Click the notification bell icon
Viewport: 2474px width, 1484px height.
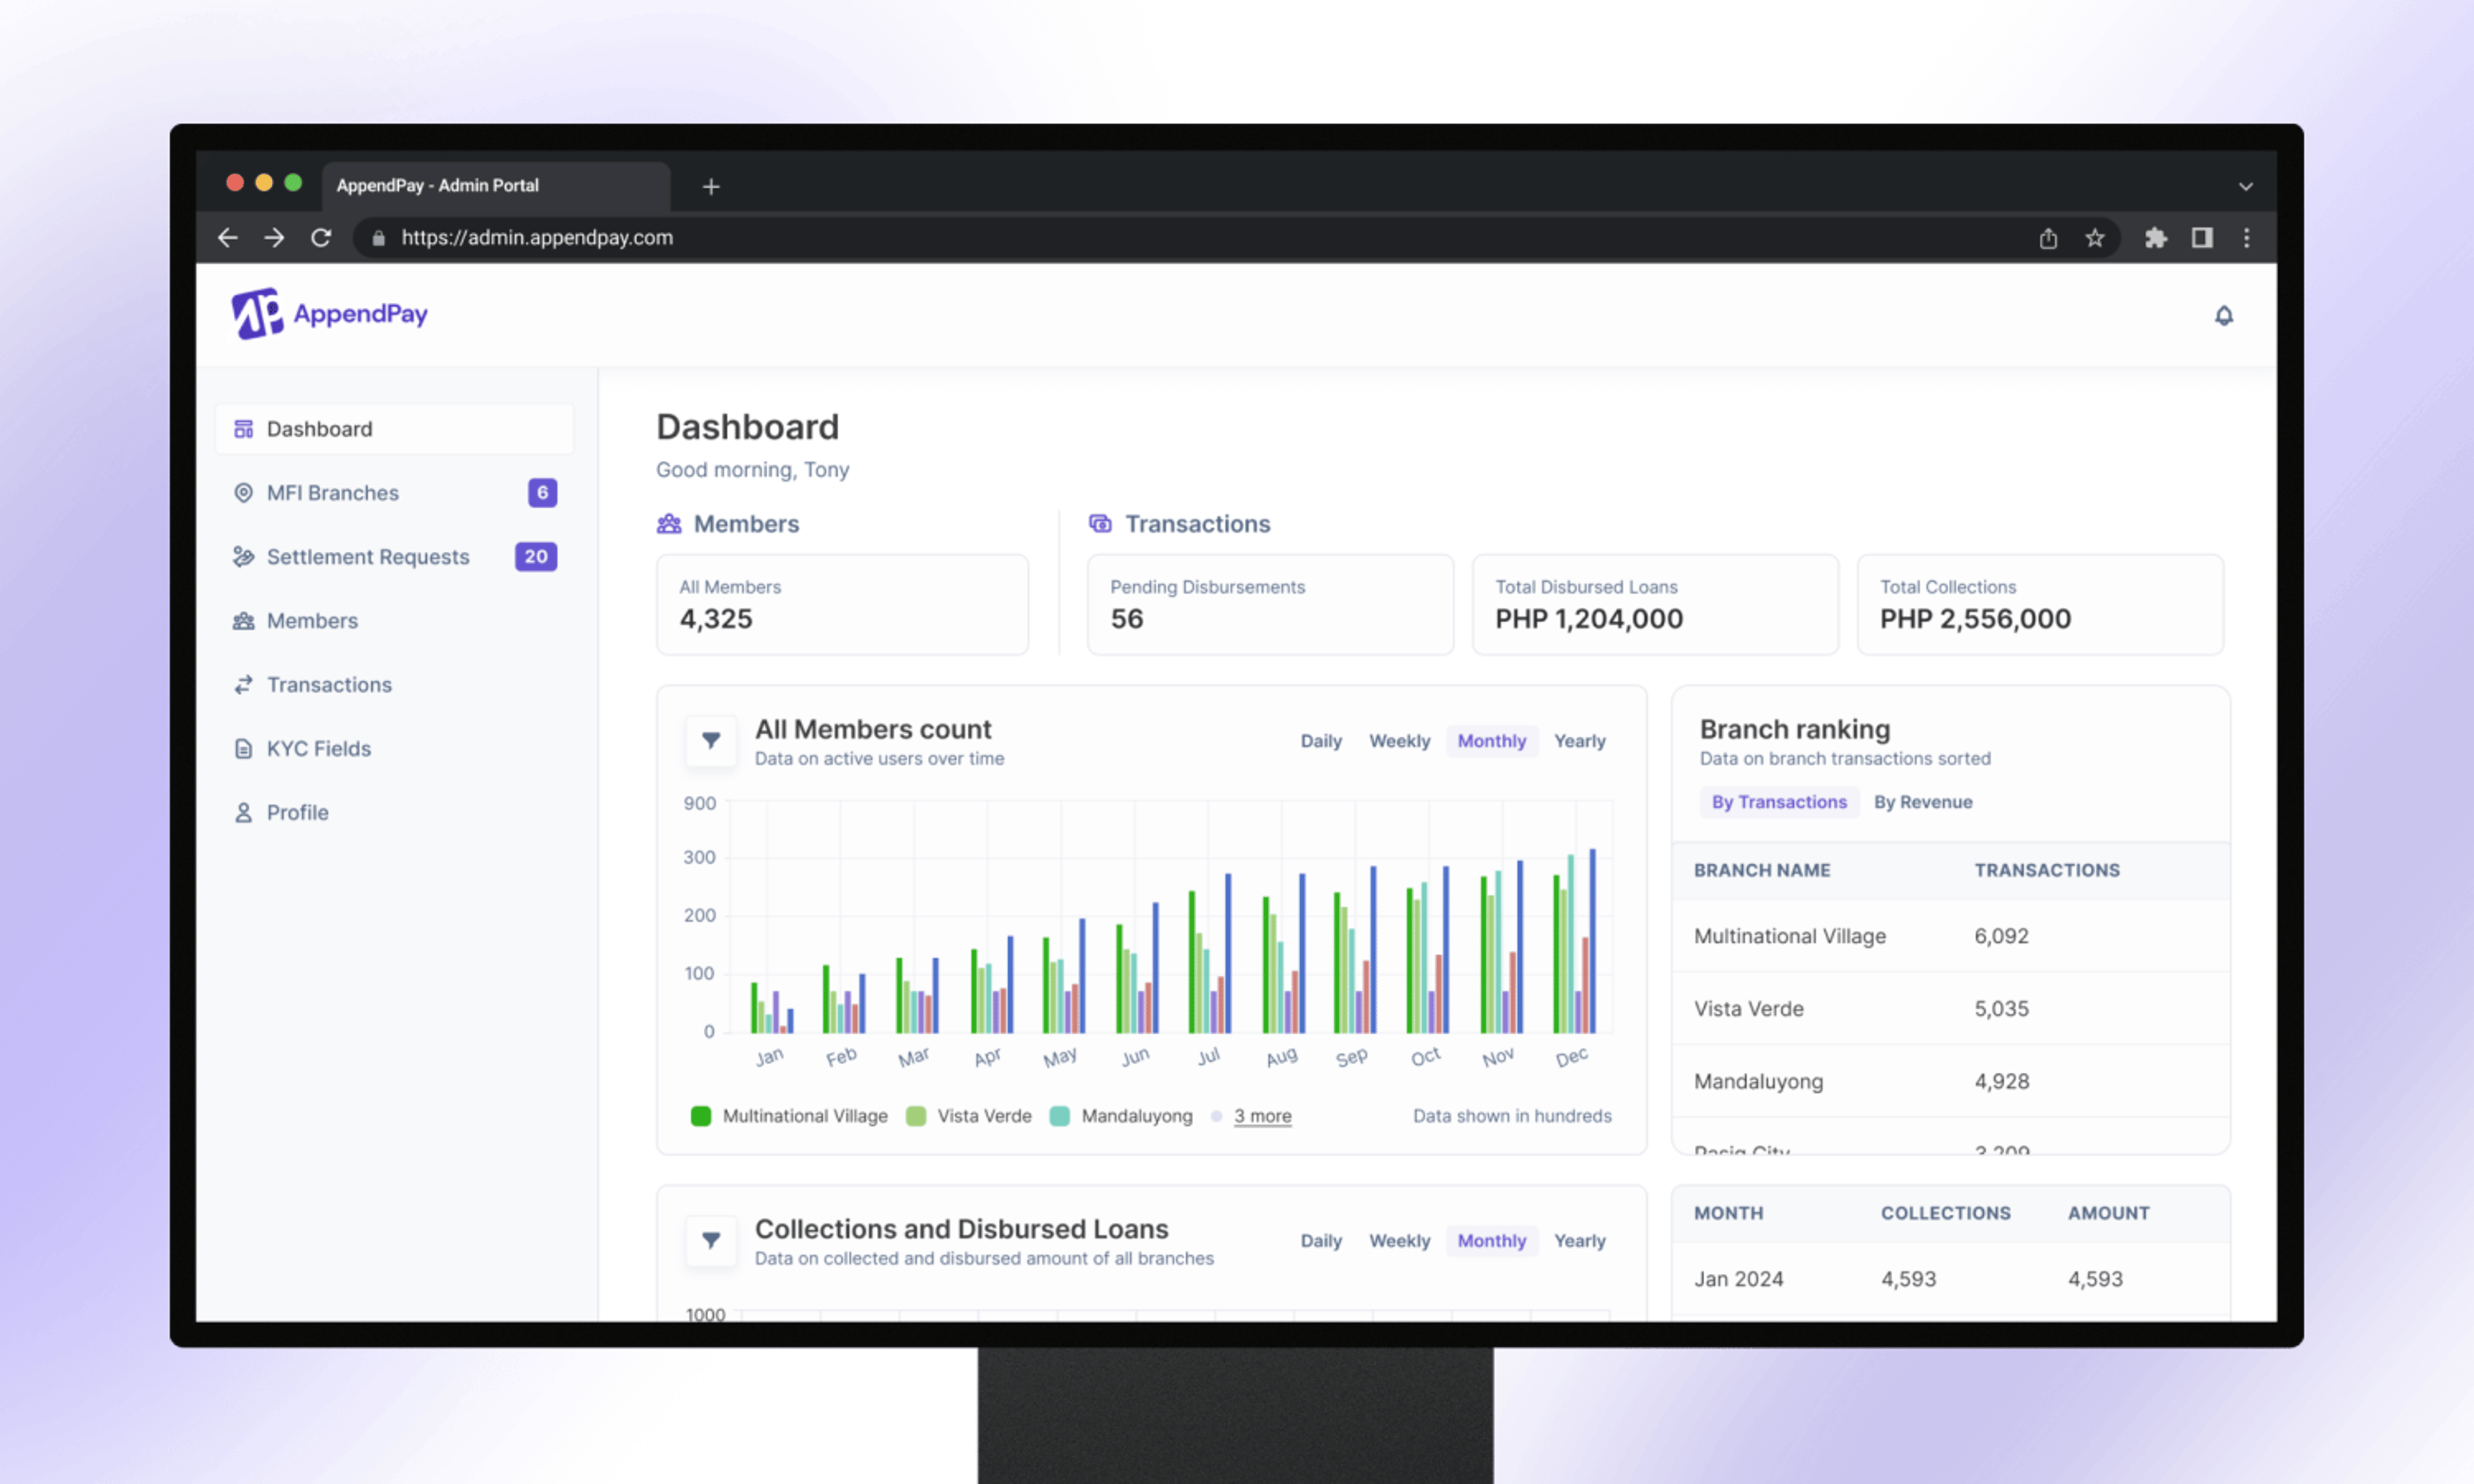(2223, 314)
